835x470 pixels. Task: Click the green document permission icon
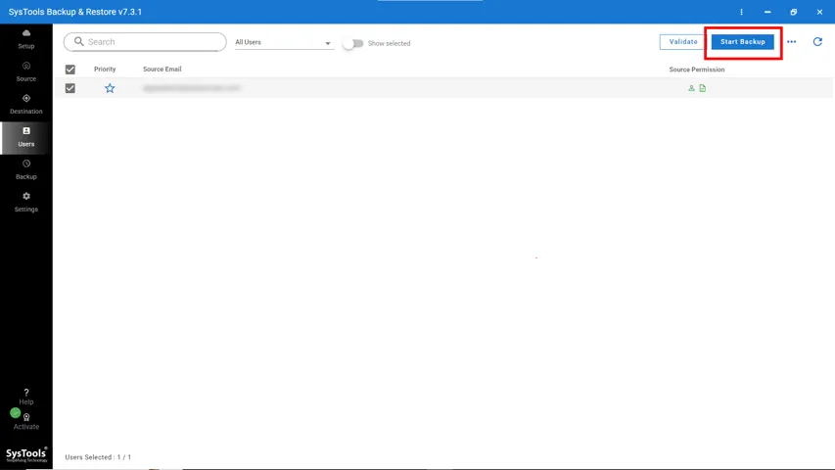pos(703,88)
